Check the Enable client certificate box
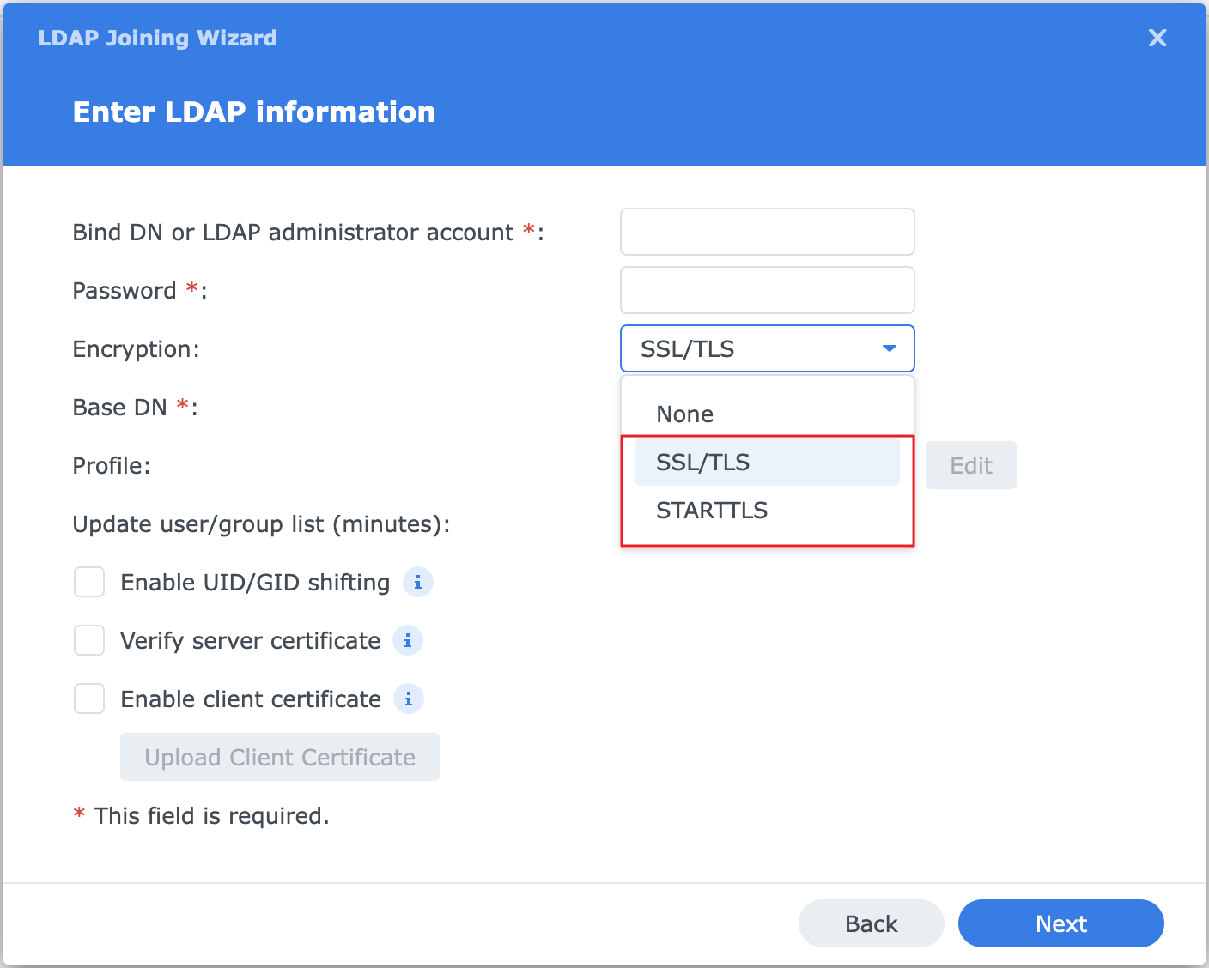The width and height of the screenshot is (1209, 968). pyautogui.click(x=89, y=699)
